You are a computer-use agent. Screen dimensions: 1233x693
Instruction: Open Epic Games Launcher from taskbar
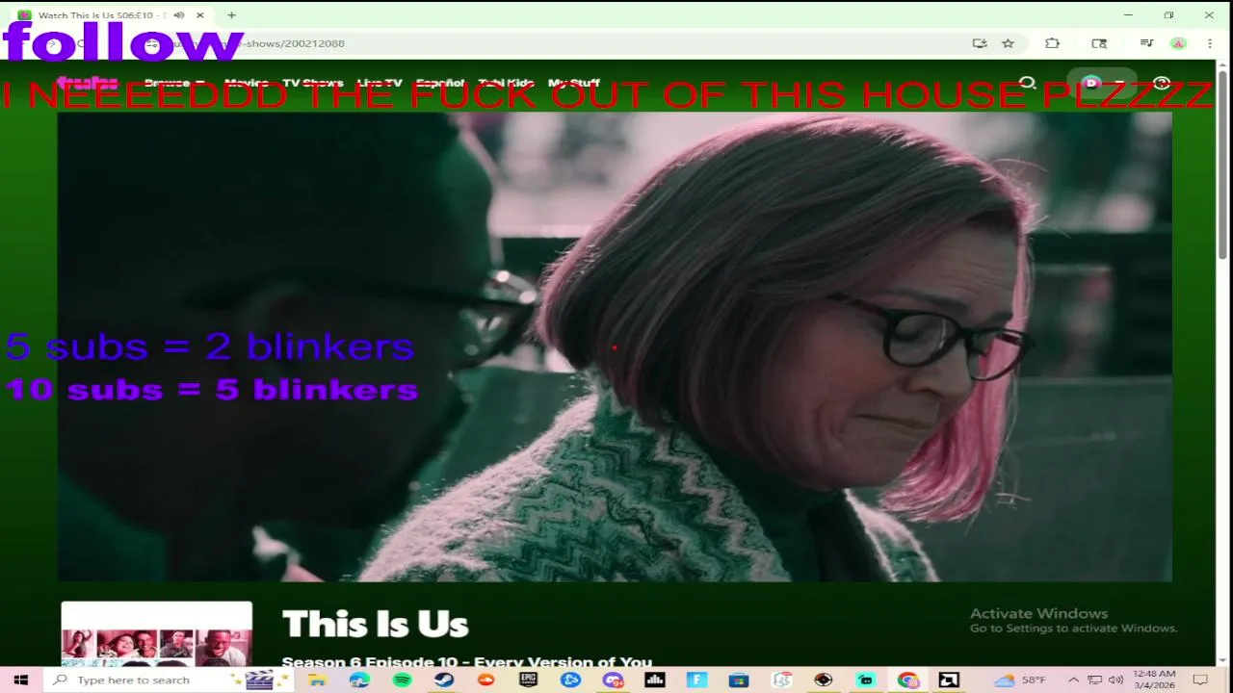point(528,680)
